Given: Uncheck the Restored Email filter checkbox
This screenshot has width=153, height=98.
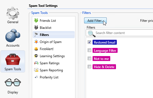Looking at the screenshot, I should point(89,42).
